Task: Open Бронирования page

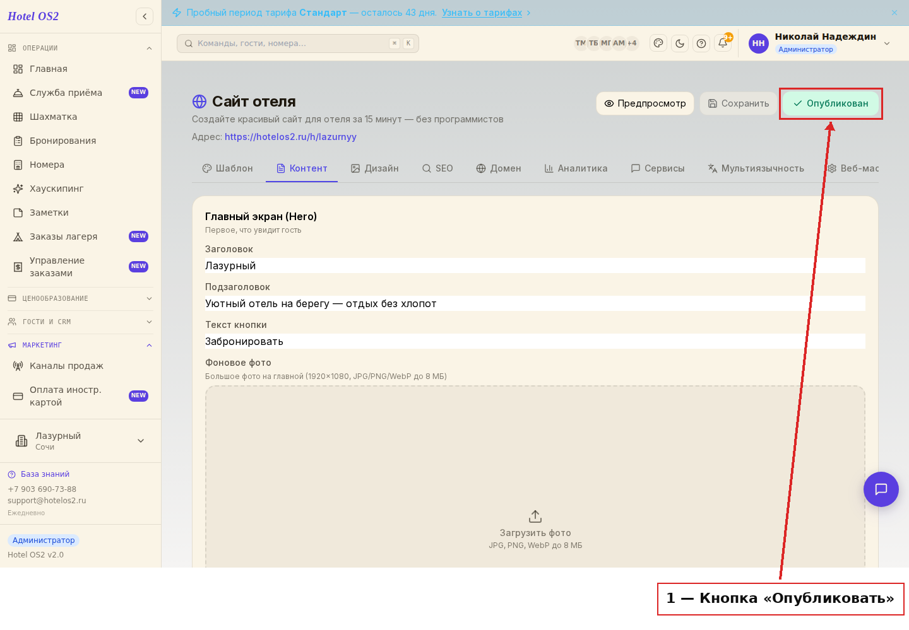Action: click(x=80, y=141)
